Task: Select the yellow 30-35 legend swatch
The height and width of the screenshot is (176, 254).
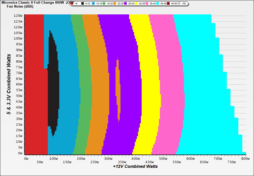Action: point(136,4)
